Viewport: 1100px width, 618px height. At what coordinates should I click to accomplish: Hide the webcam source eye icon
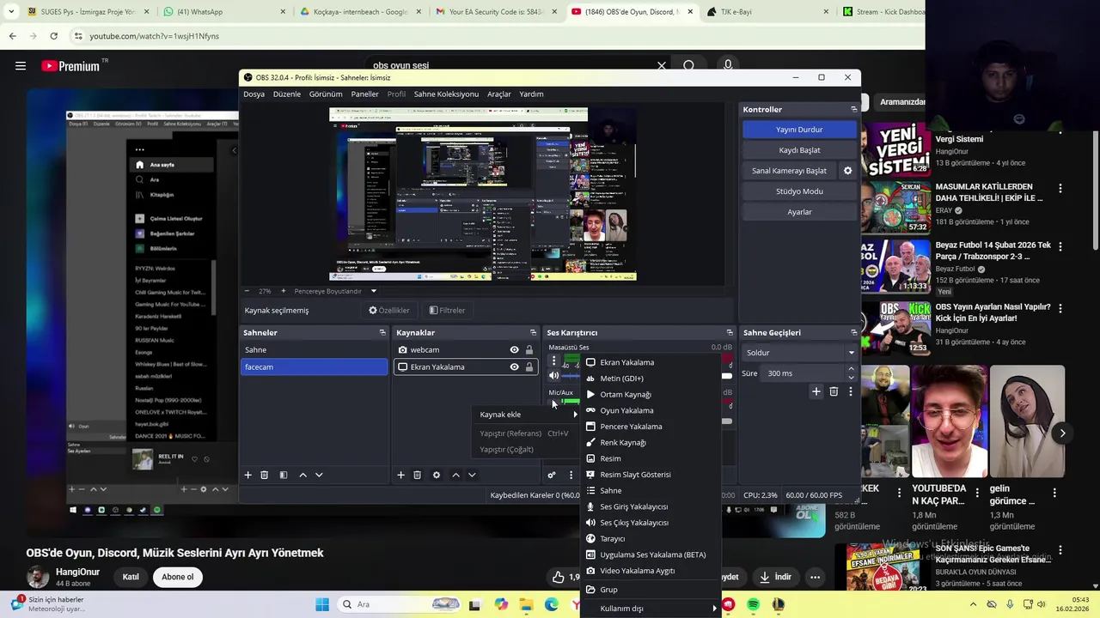tap(514, 350)
